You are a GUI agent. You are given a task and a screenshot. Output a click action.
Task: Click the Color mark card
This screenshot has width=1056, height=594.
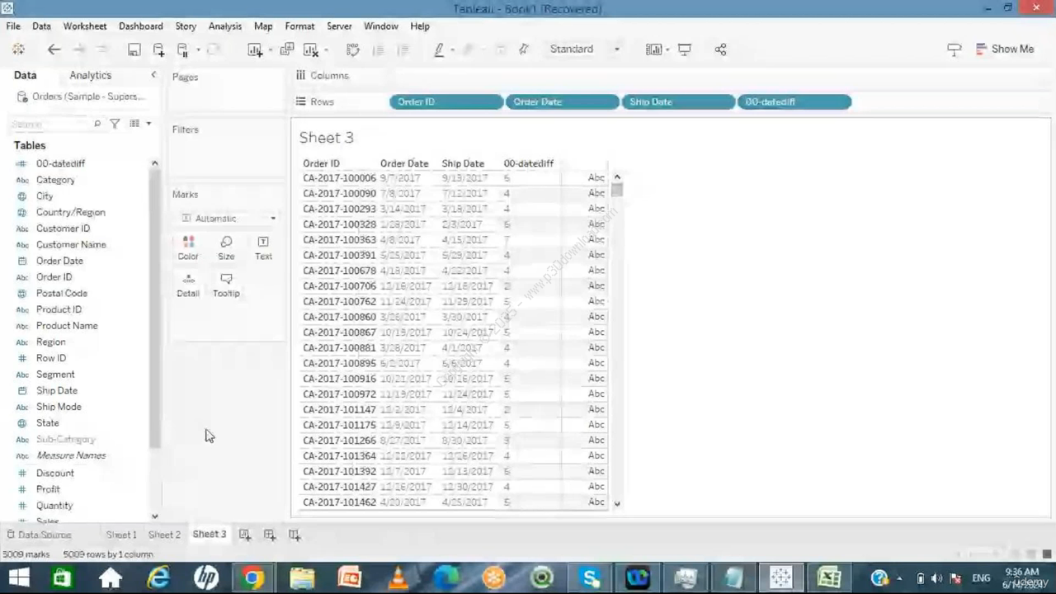click(x=188, y=247)
